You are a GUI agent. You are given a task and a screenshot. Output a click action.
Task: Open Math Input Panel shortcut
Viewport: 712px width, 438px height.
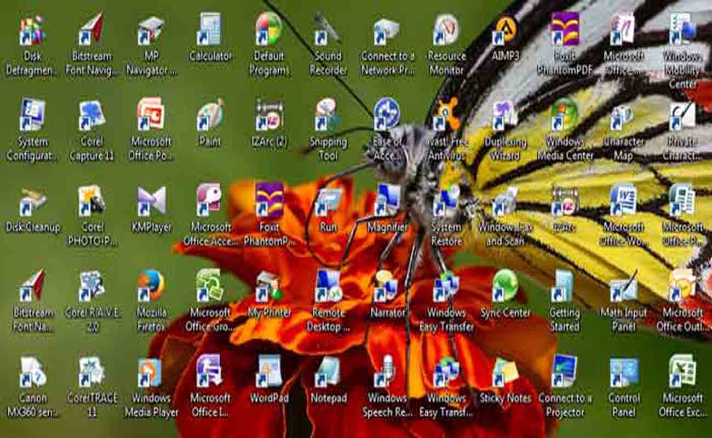tap(623, 286)
